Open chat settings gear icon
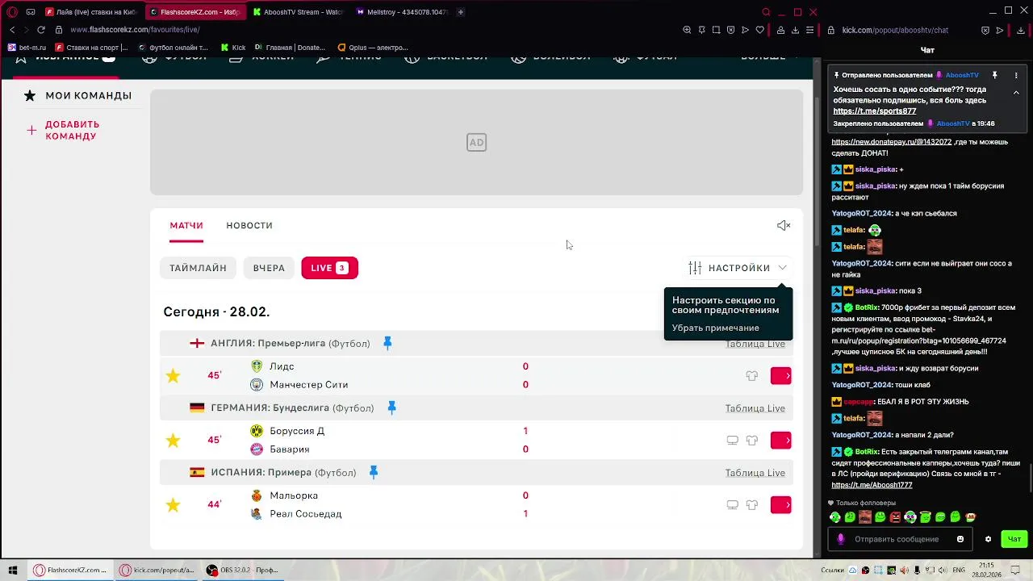 coord(988,539)
